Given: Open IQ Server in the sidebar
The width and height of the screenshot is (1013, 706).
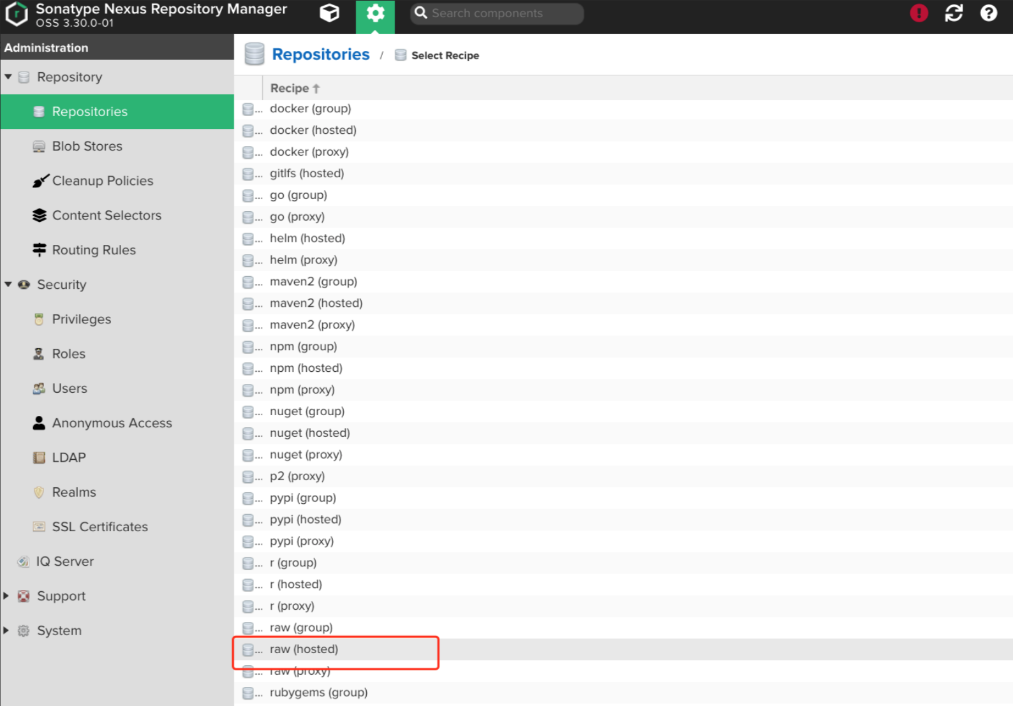Looking at the screenshot, I should pos(117,561).
